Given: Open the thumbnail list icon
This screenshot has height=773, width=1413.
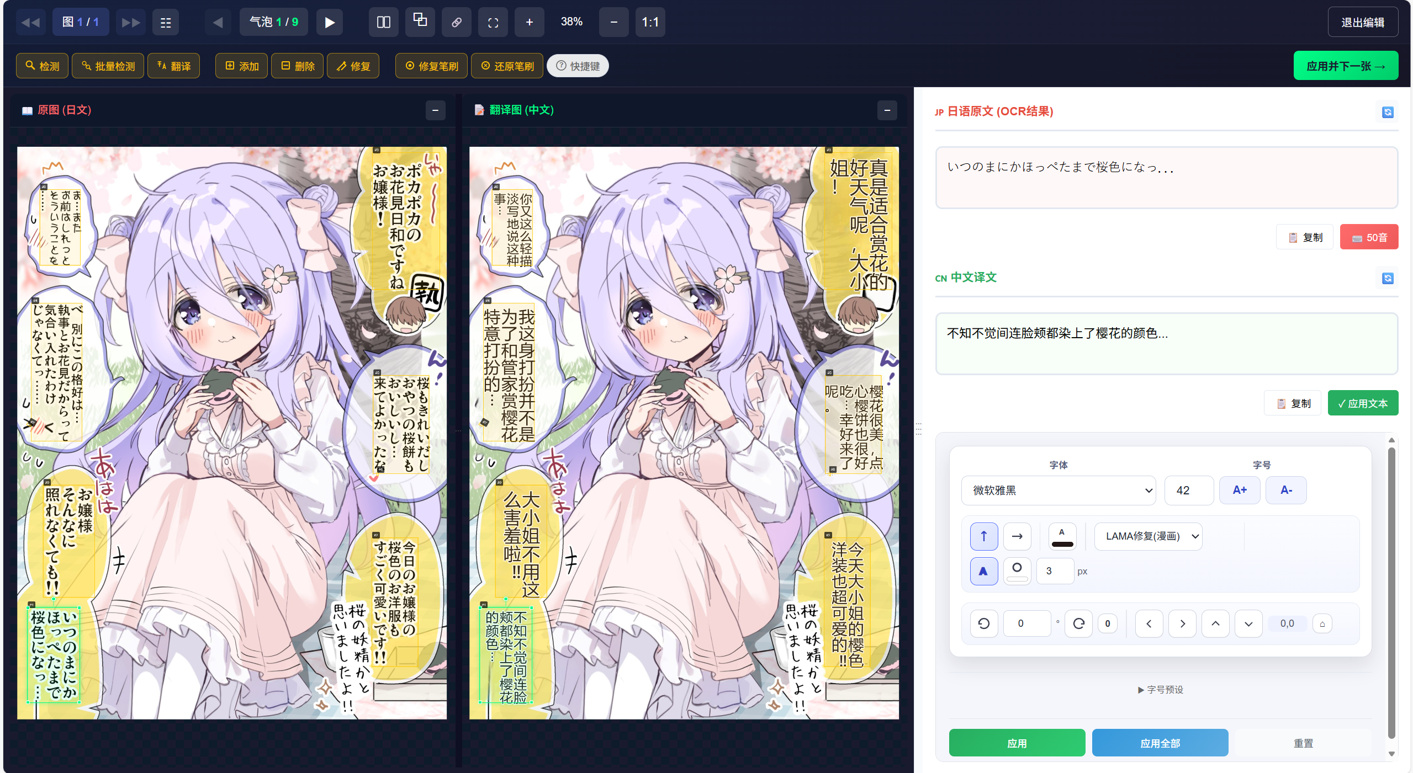Looking at the screenshot, I should [165, 22].
